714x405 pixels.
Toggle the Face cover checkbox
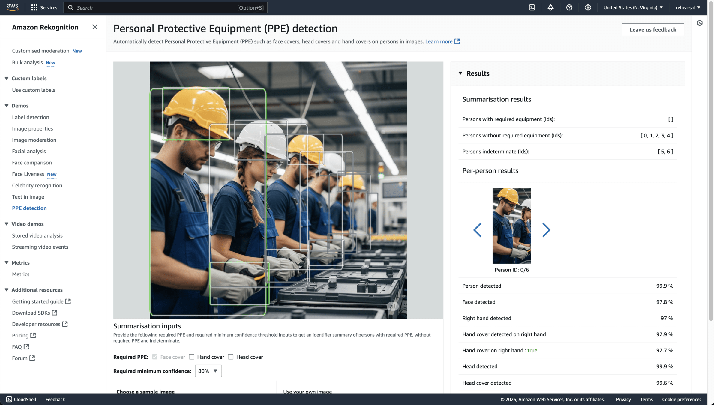(x=155, y=357)
